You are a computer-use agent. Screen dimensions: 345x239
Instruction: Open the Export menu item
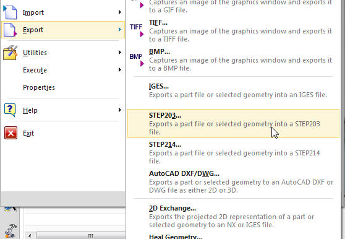pos(63,30)
